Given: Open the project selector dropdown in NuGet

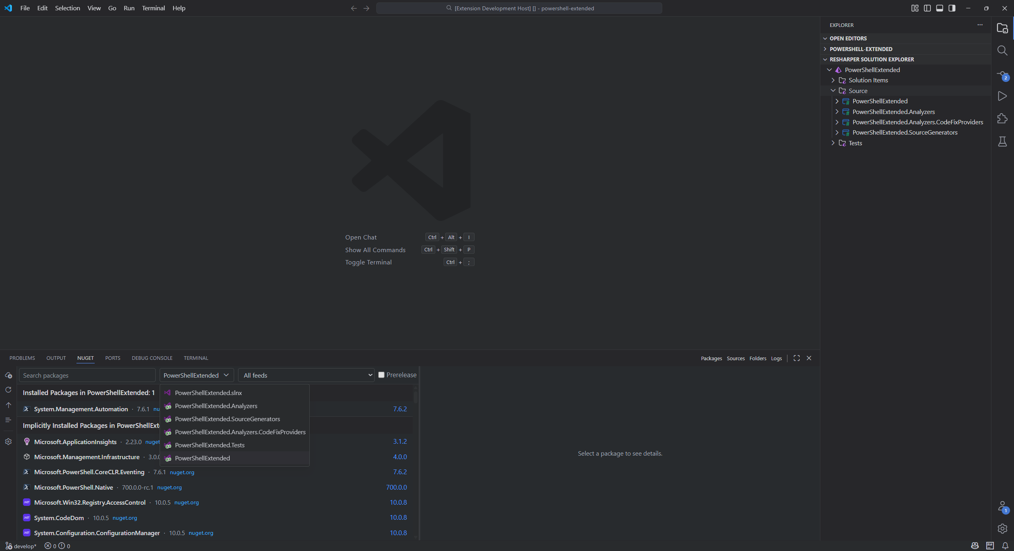Looking at the screenshot, I should click(x=196, y=375).
